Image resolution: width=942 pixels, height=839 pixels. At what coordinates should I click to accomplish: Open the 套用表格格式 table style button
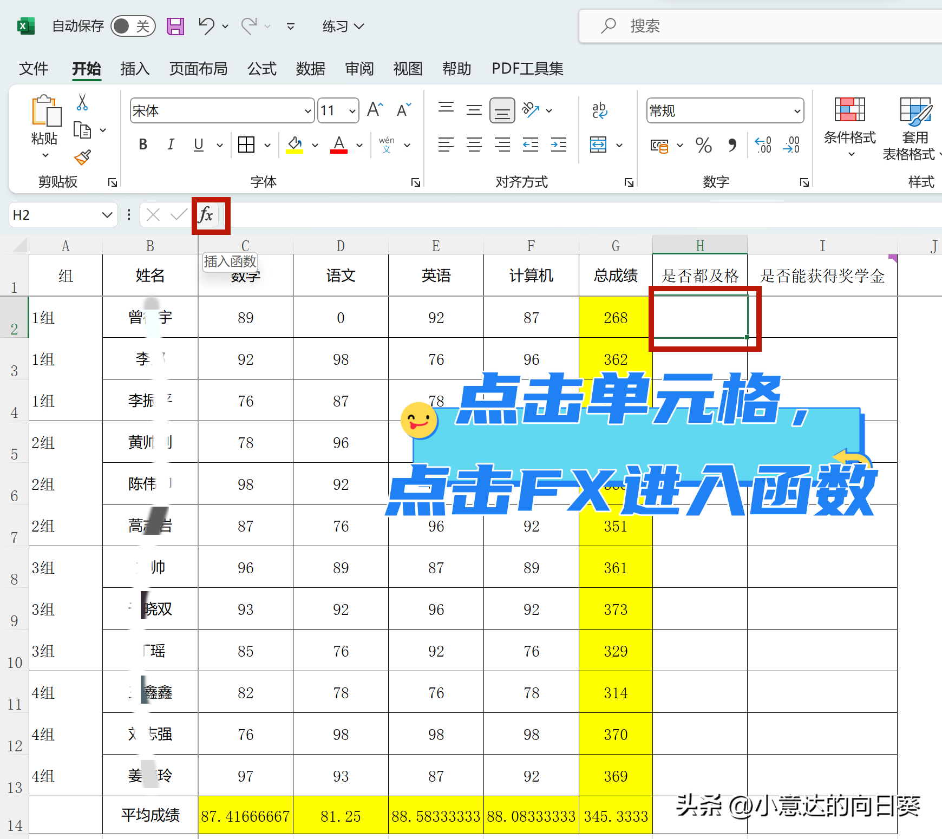(x=914, y=129)
